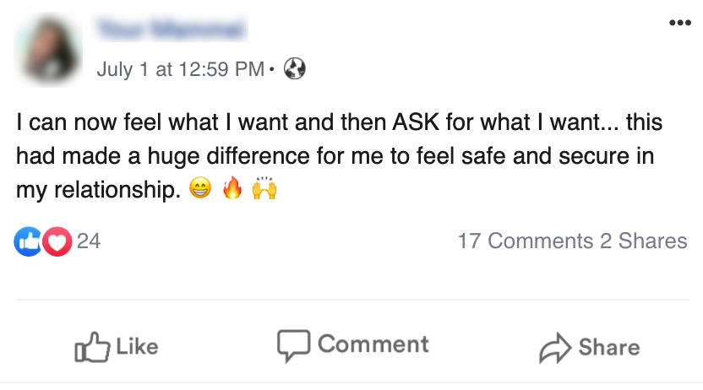Toggle the Like text label on post
The width and height of the screenshot is (703, 390).
[136, 346]
